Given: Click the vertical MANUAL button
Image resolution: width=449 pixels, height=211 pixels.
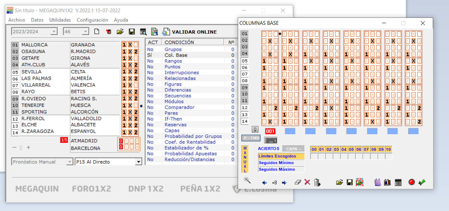Looking at the screenshot, I should [245, 159].
